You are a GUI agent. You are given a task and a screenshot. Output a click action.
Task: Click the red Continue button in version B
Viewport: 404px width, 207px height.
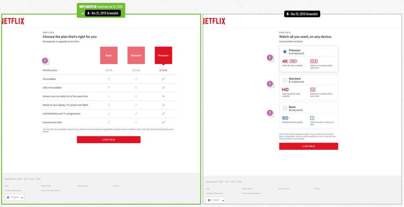coord(308,146)
